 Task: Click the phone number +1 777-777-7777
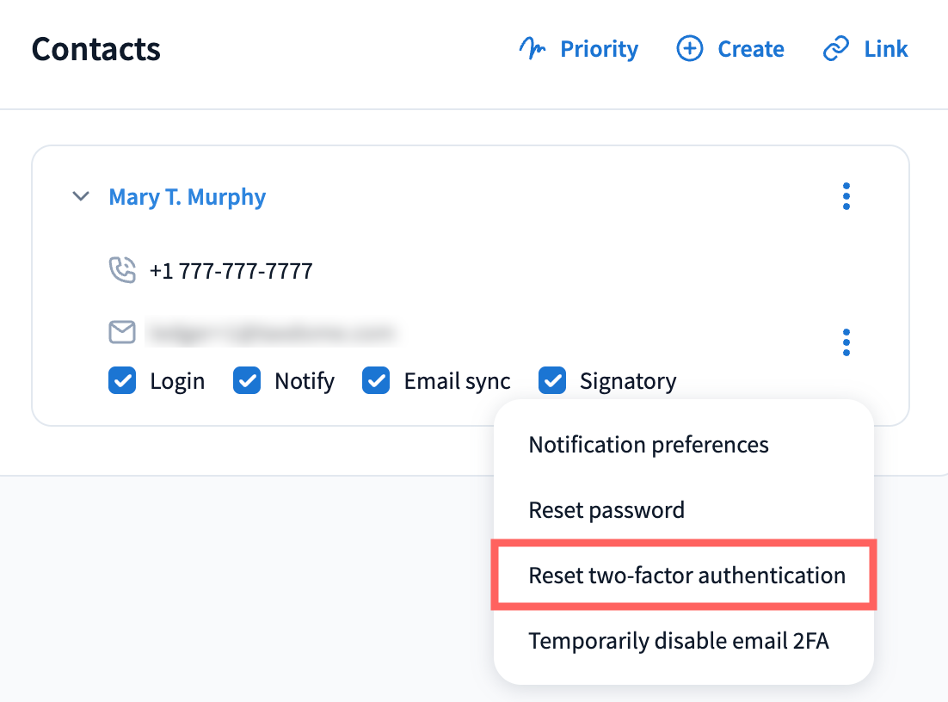click(x=231, y=272)
